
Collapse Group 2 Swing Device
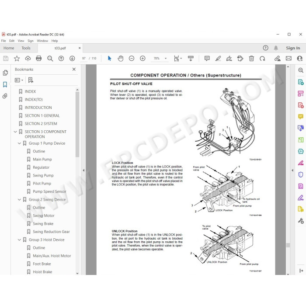coord(19,199)
